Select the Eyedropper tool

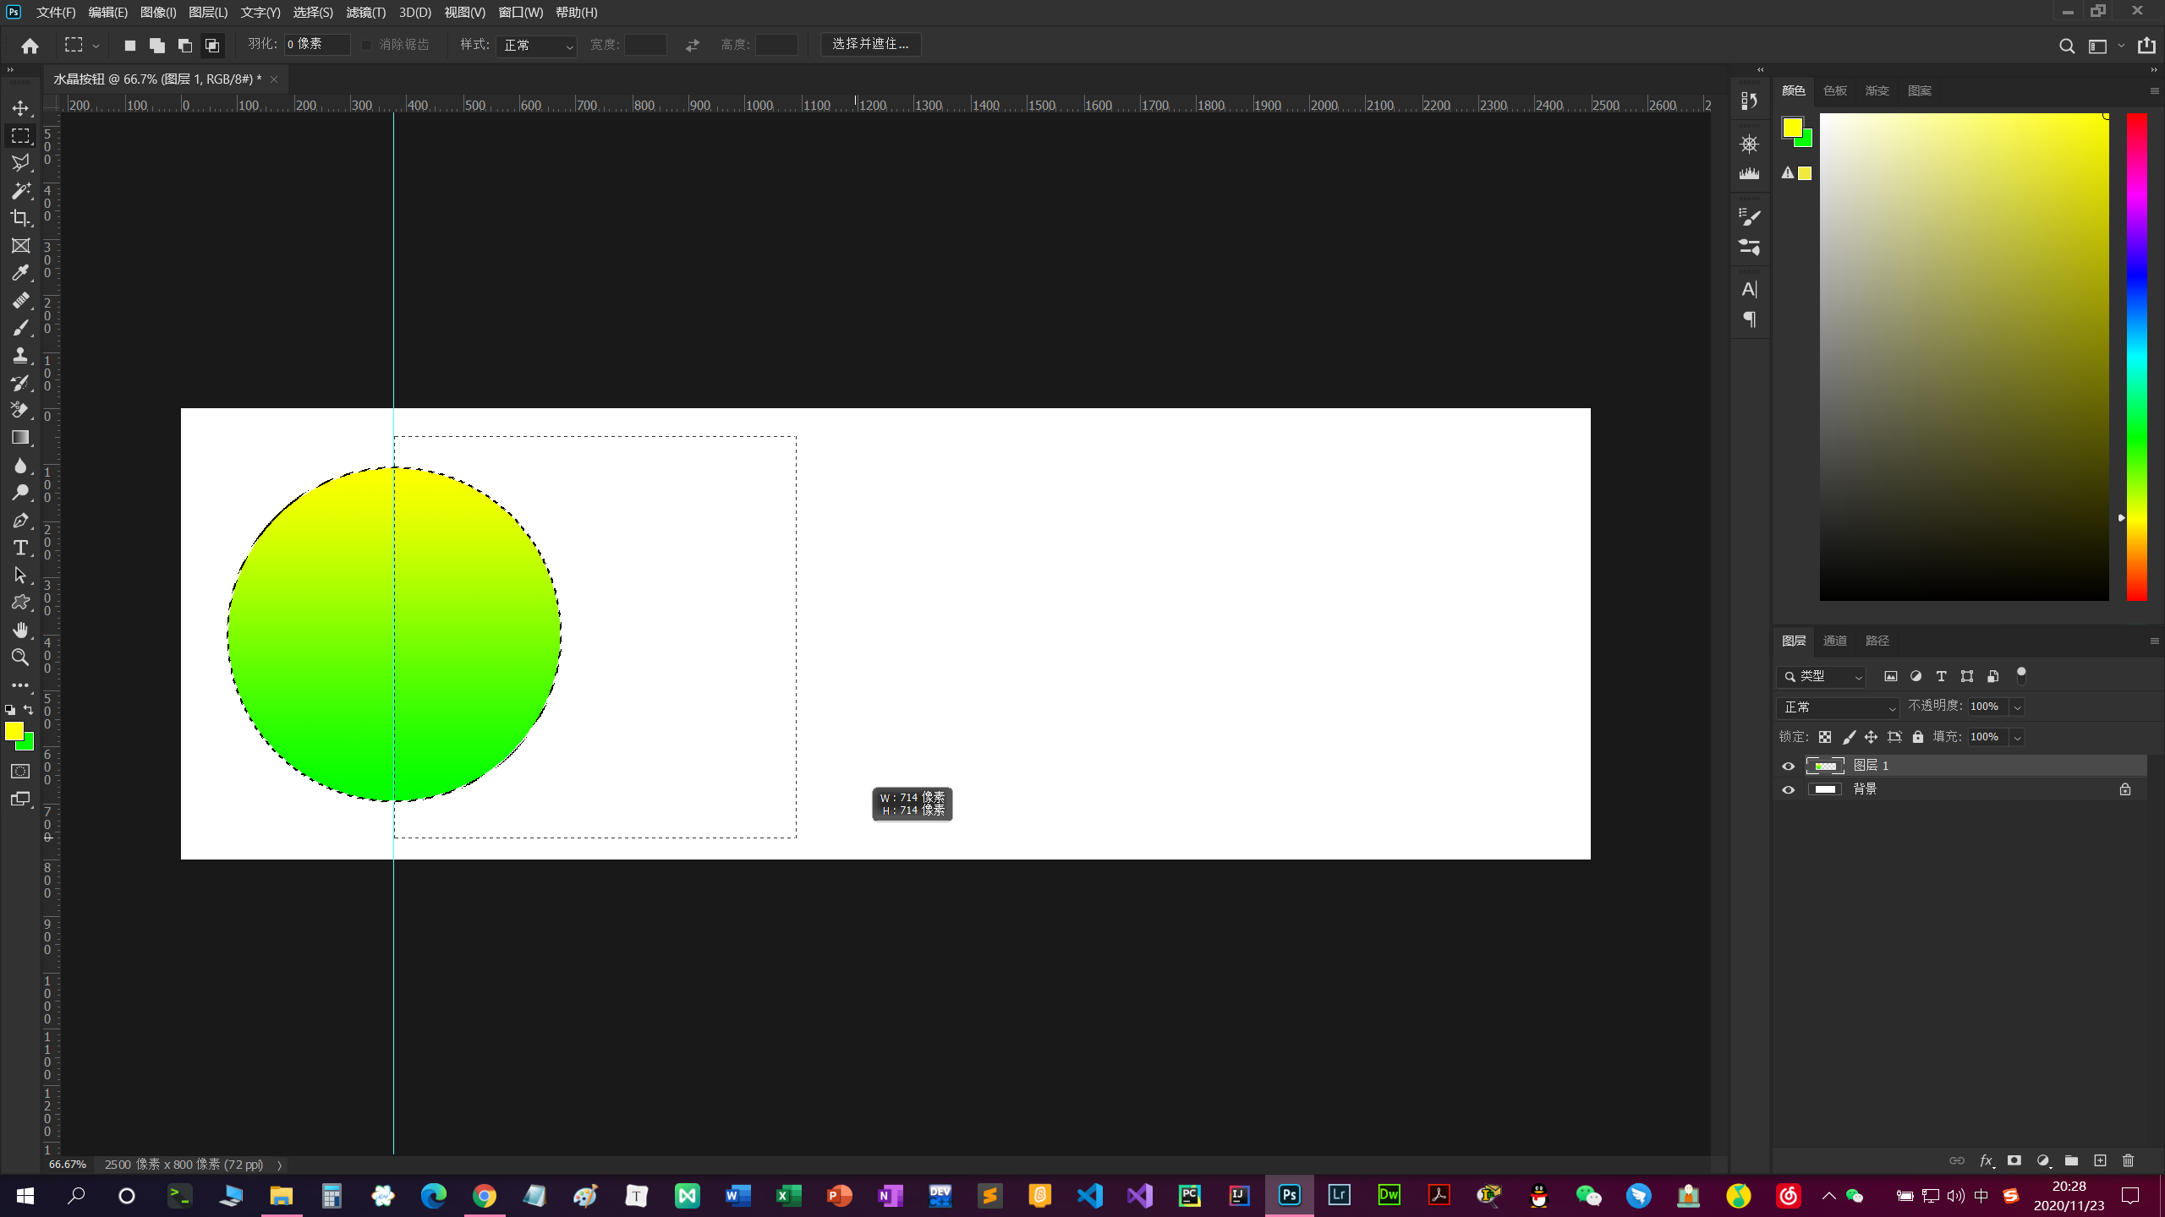[20, 273]
